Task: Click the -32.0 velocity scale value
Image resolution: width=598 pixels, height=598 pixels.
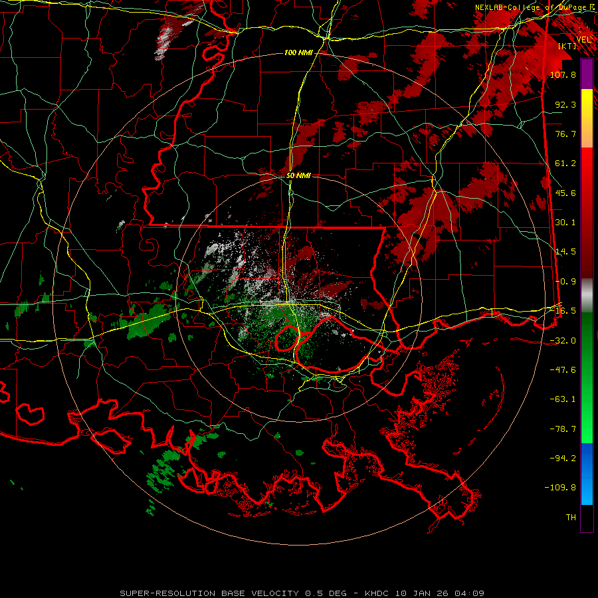Action: 563,341
